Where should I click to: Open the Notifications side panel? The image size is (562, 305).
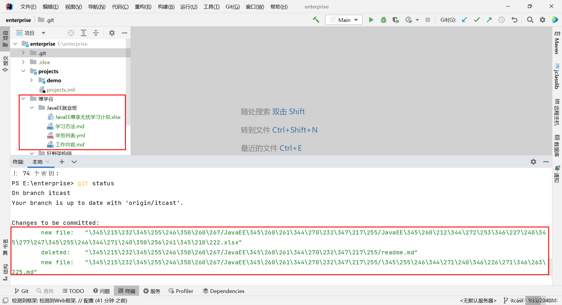click(x=557, y=174)
